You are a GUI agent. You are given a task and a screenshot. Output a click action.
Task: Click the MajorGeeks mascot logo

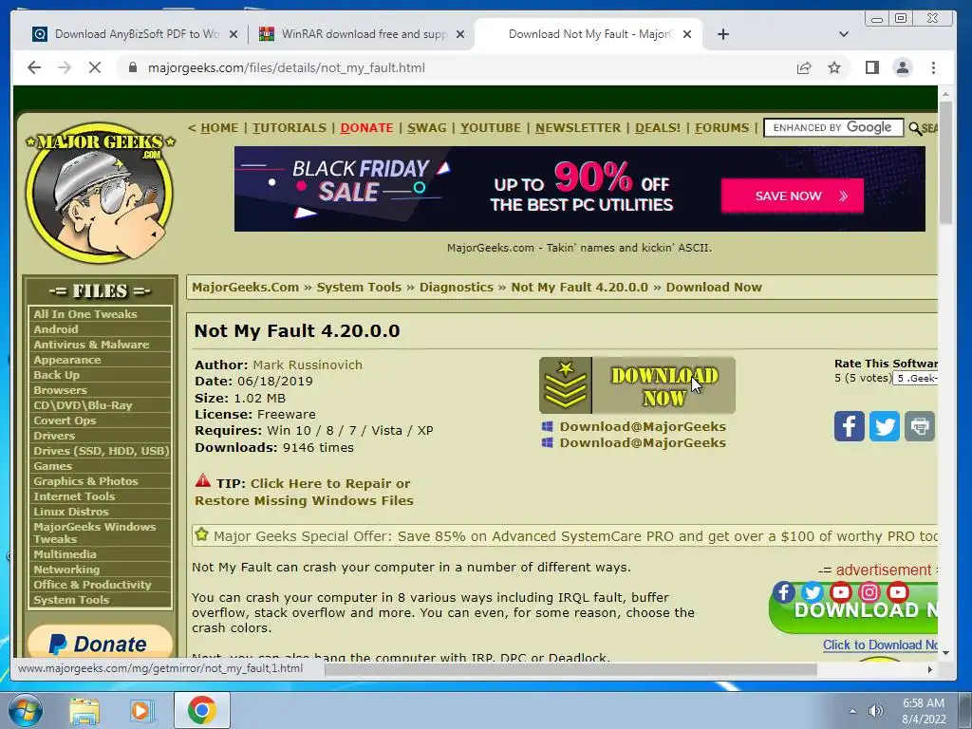(x=100, y=193)
